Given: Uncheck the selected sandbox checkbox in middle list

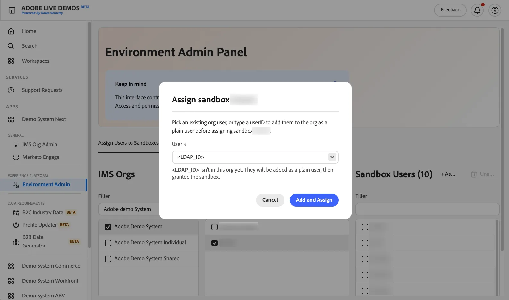Looking at the screenshot, I should point(215,243).
